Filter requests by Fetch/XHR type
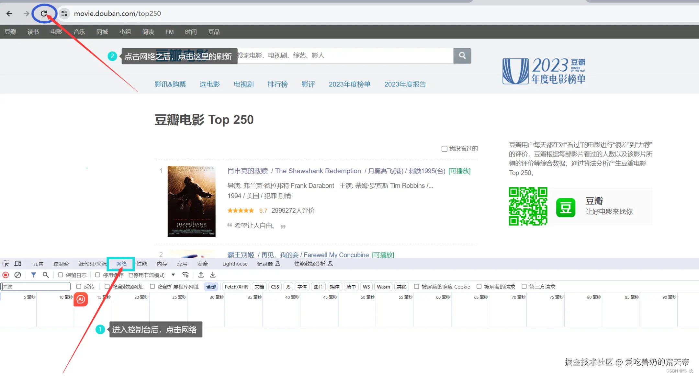The image size is (699, 376). (236, 287)
